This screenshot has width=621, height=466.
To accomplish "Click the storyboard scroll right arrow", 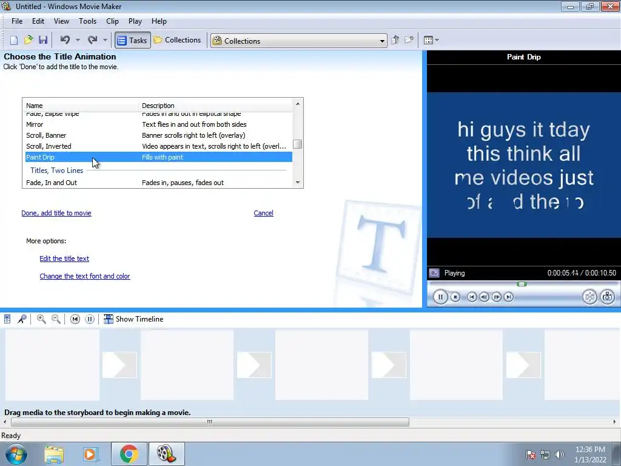I will [x=615, y=422].
